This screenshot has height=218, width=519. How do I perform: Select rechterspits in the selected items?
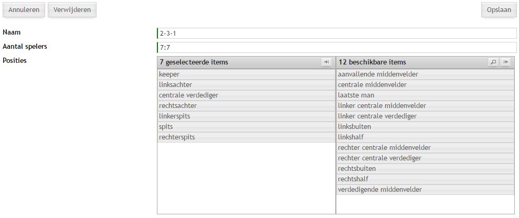[x=246, y=137]
